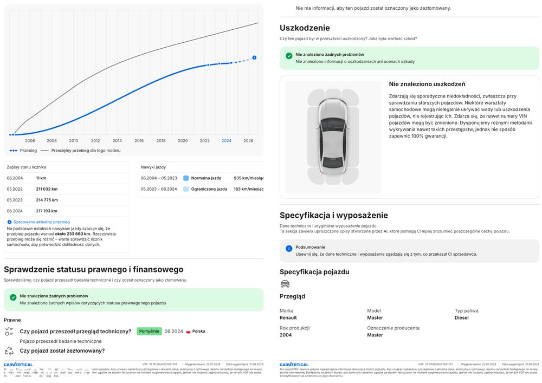The height and width of the screenshot is (383, 542).
Task: Click the Ograniczona jazda light blue swatch
Action: [186, 189]
